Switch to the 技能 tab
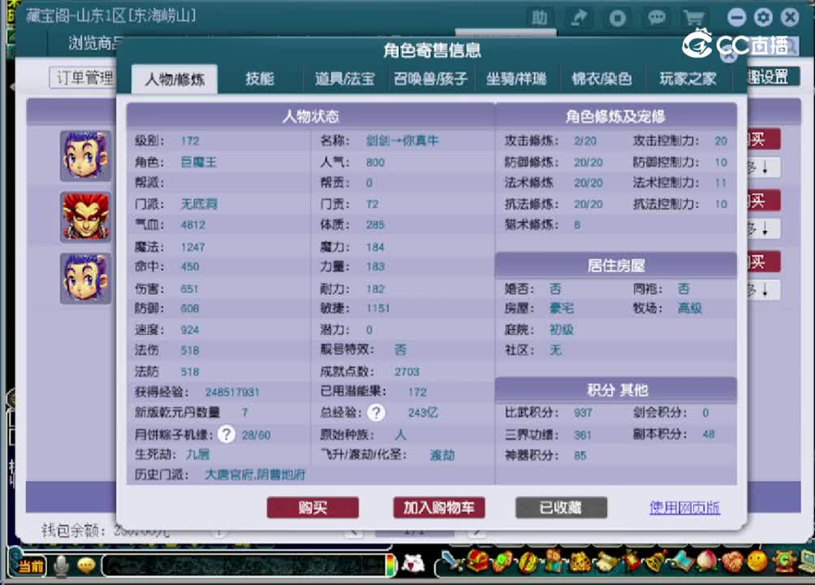 point(259,79)
